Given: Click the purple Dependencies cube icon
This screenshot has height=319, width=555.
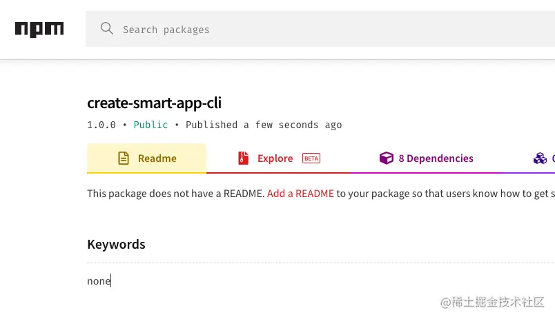Looking at the screenshot, I should tap(386, 158).
